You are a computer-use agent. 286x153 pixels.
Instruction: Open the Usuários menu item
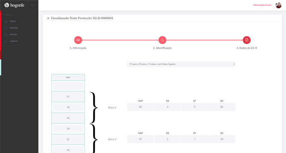pyautogui.click(x=14, y=41)
